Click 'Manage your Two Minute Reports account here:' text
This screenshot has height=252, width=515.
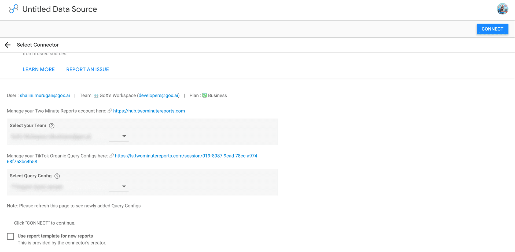pyautogui.click(x=56, y=111)
